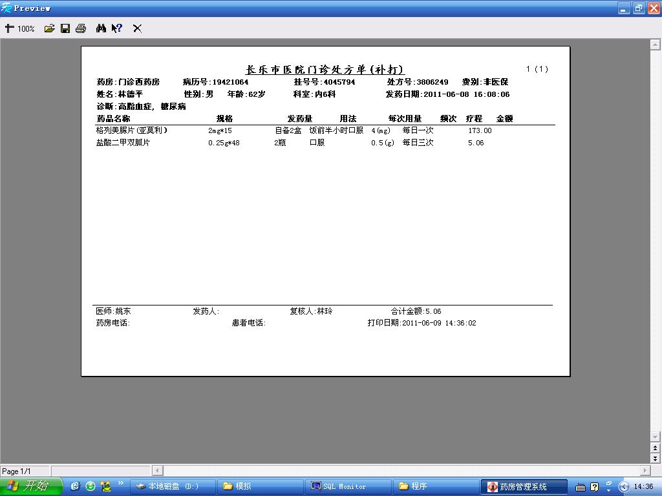Close the preview with X toolbar icon

(137, 28)
